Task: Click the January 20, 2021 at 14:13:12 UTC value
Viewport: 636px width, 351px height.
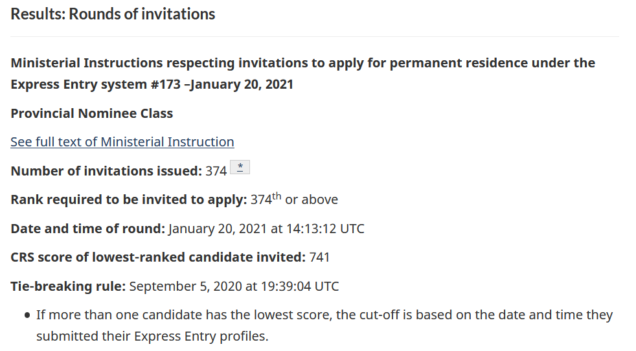Action: coord(266,229)
